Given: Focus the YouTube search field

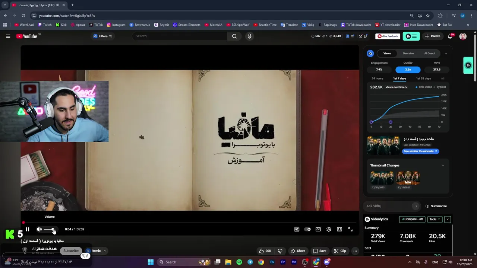Looking at the screenshot, I should 180,36.
